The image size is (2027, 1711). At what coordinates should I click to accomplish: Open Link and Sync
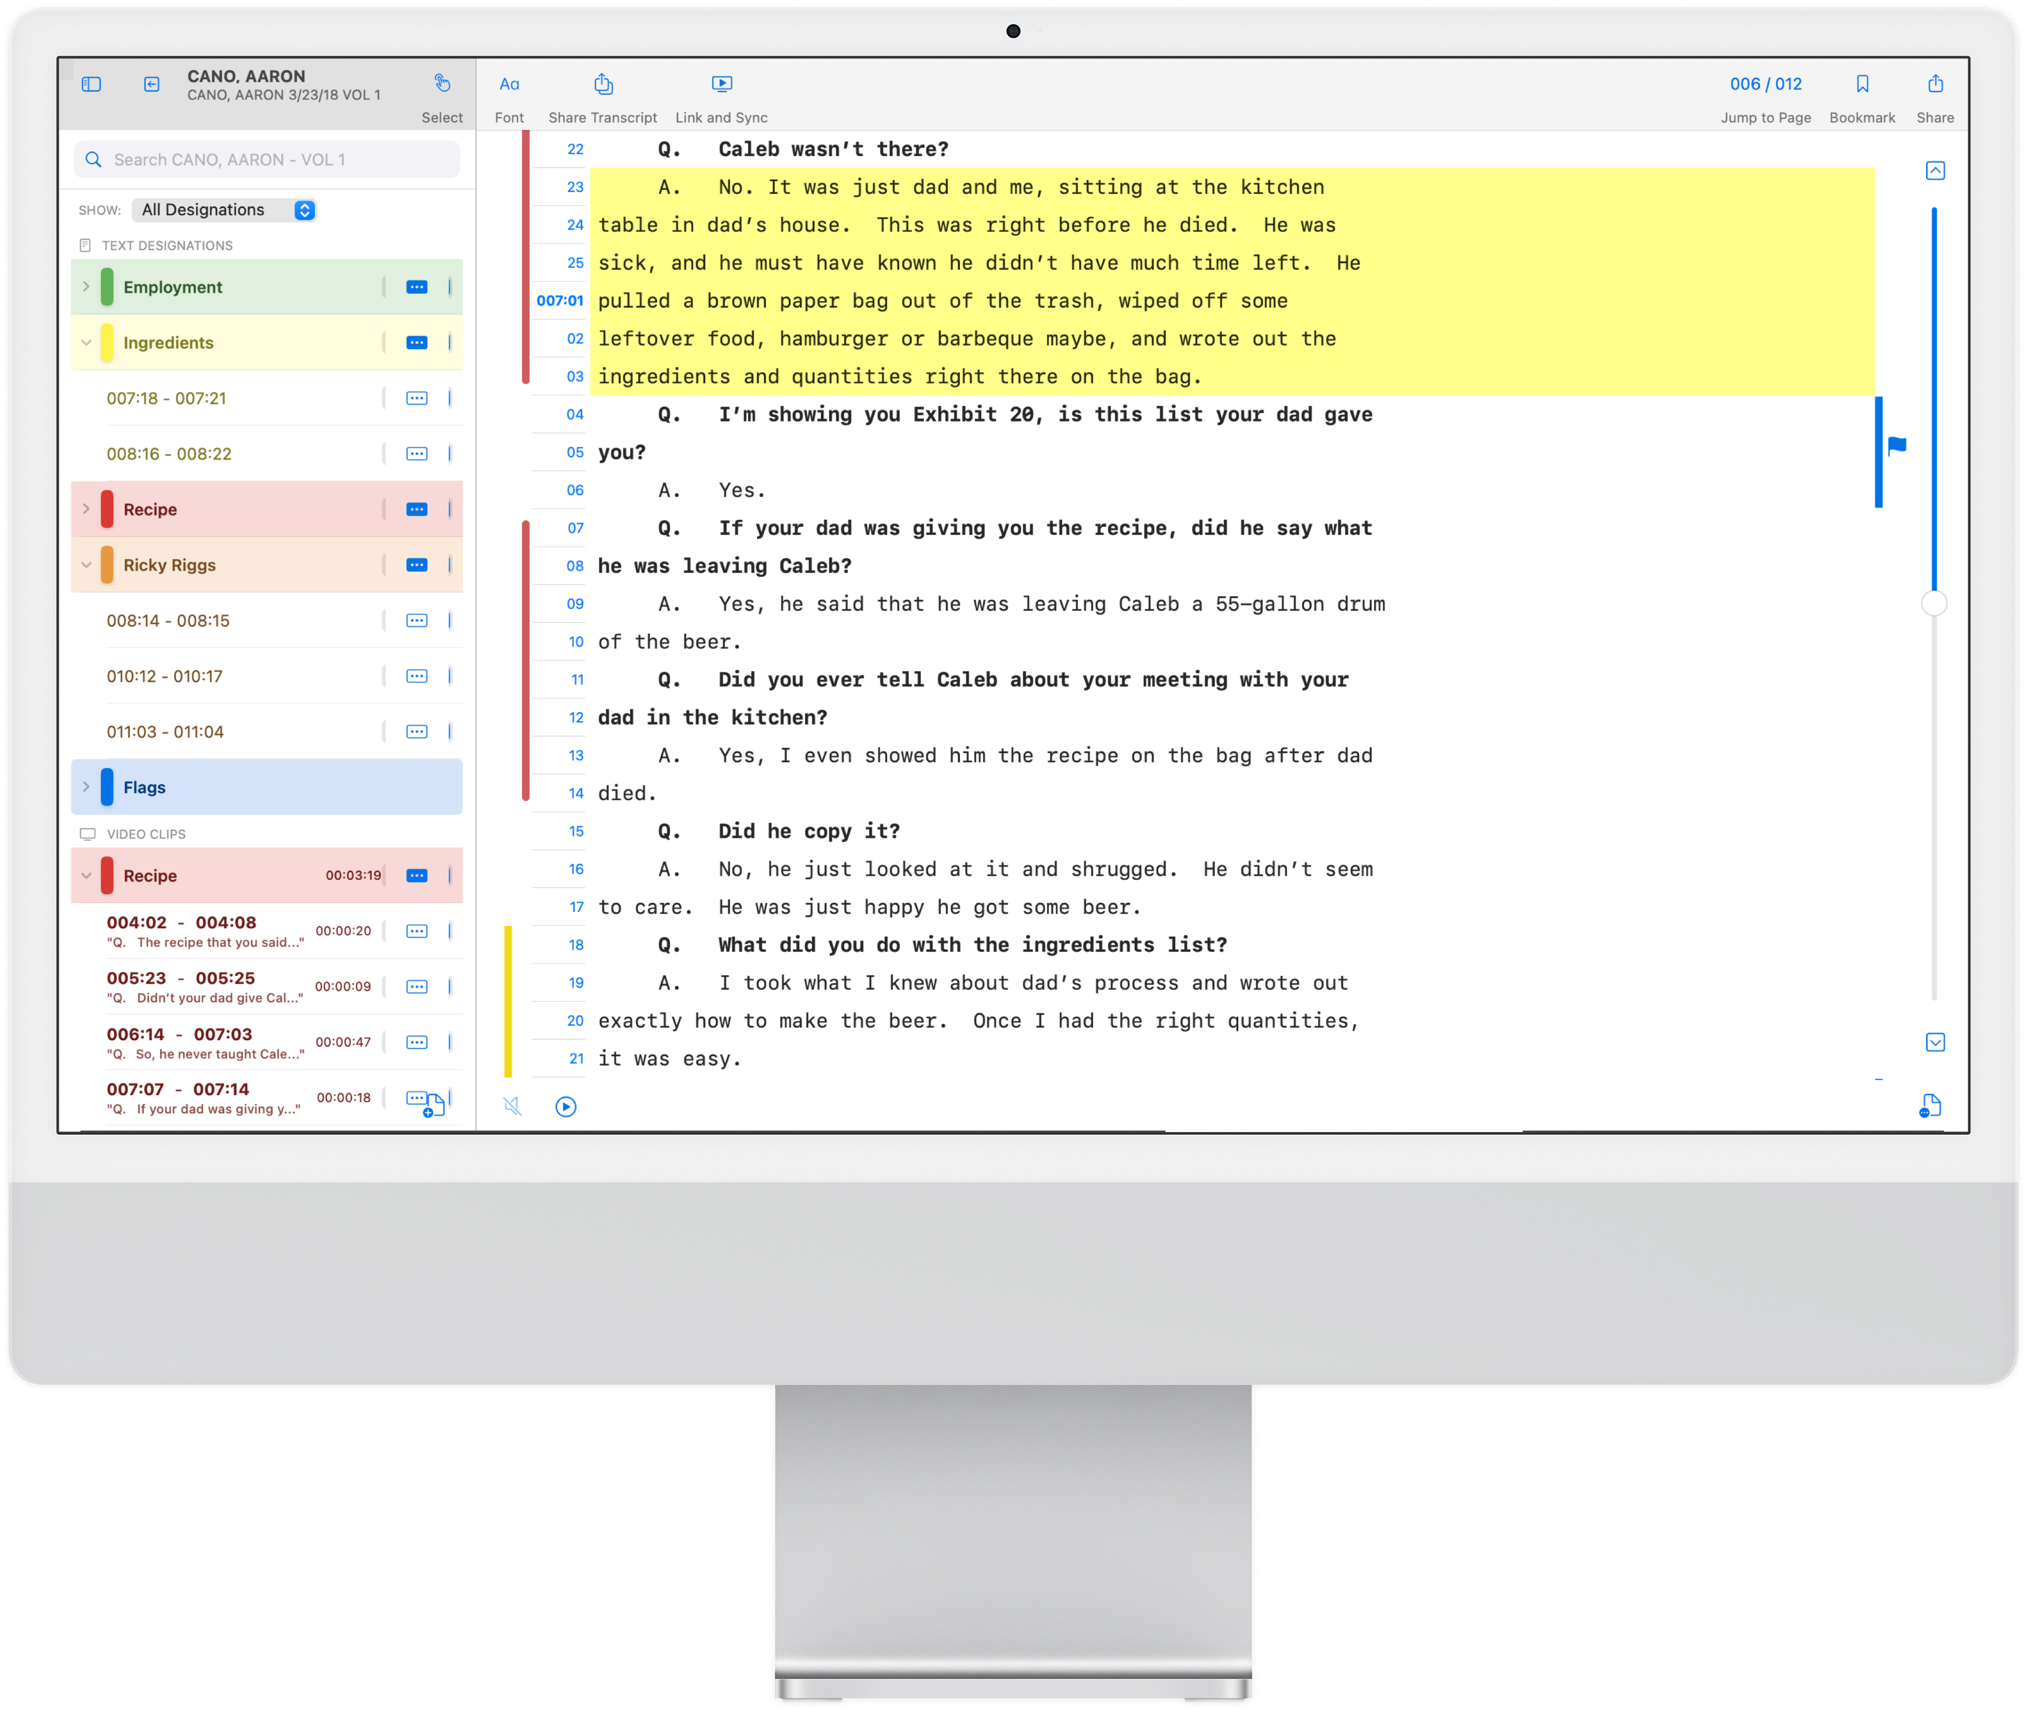(x=721, y=84)
